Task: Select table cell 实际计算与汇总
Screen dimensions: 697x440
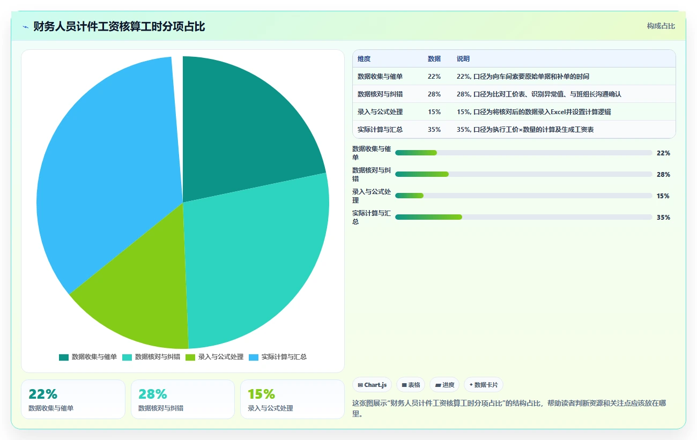Action: coord(380,130)
